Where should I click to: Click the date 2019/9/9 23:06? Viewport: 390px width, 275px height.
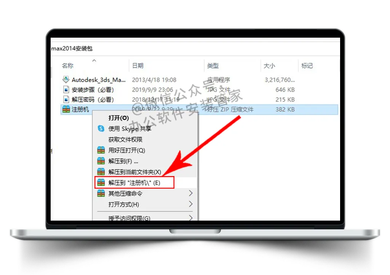click(152, 90)
